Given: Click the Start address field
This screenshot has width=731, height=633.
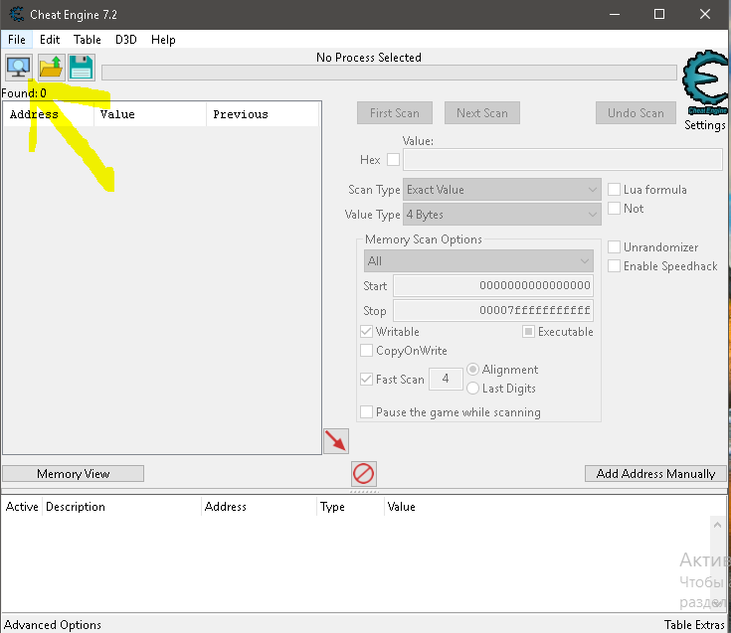Looking at the screenshot, I should [x=493, y=285].
